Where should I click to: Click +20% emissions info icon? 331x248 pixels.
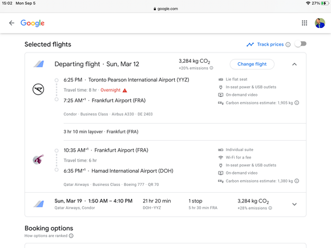(x=211, y=68)
